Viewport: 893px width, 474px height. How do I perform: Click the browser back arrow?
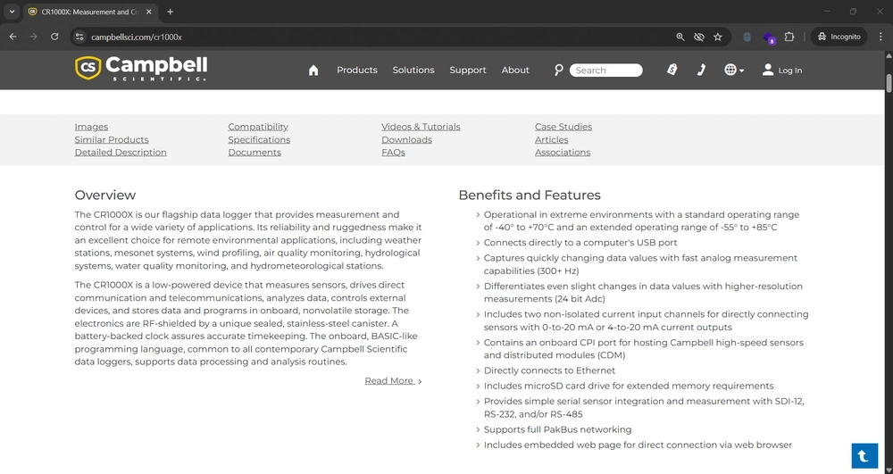[13, 37]
